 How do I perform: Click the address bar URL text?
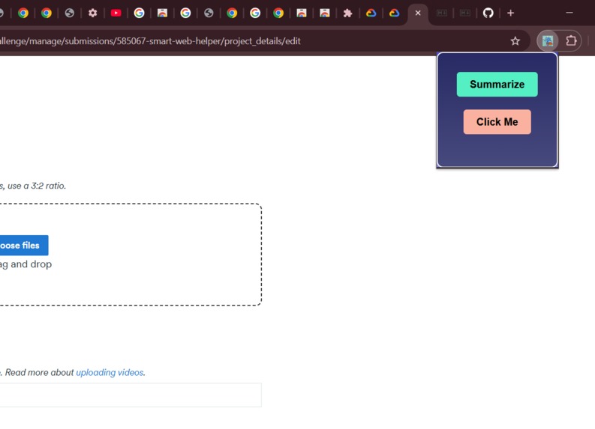[x=149, y=41]
